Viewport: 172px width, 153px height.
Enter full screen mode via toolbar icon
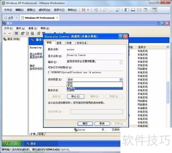[x=139, y=10]
